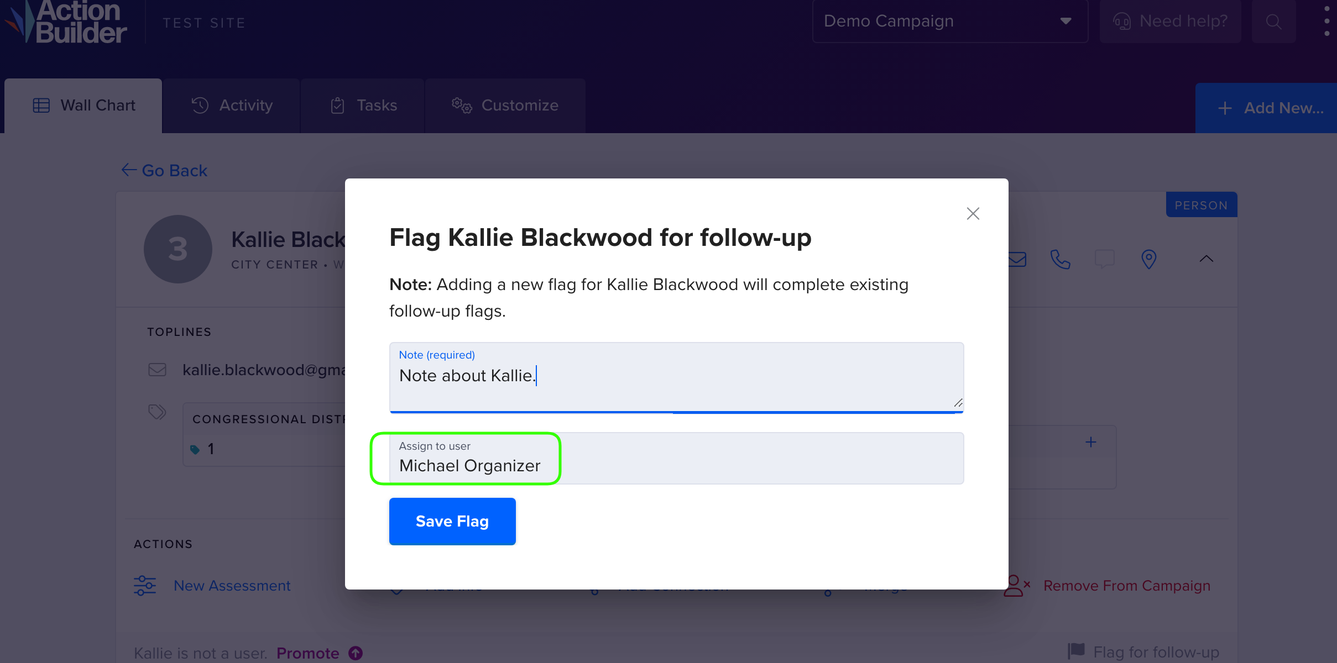
Task: Click the chat bubble message icon
Action: 1105,259
